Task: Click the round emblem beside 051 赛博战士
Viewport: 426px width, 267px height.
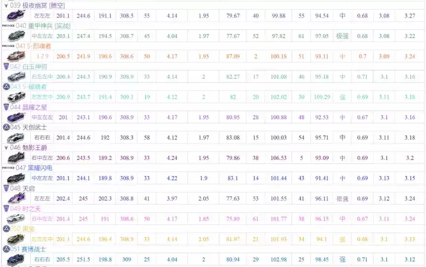Action: click(5, 249)
